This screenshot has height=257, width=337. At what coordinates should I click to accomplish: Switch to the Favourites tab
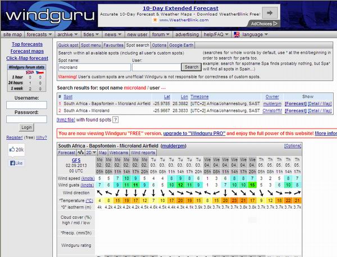click(113, 45)
